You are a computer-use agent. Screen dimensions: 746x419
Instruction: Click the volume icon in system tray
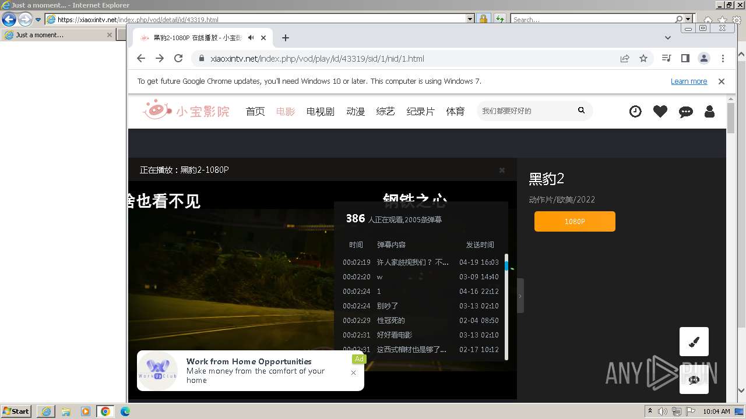662,411
